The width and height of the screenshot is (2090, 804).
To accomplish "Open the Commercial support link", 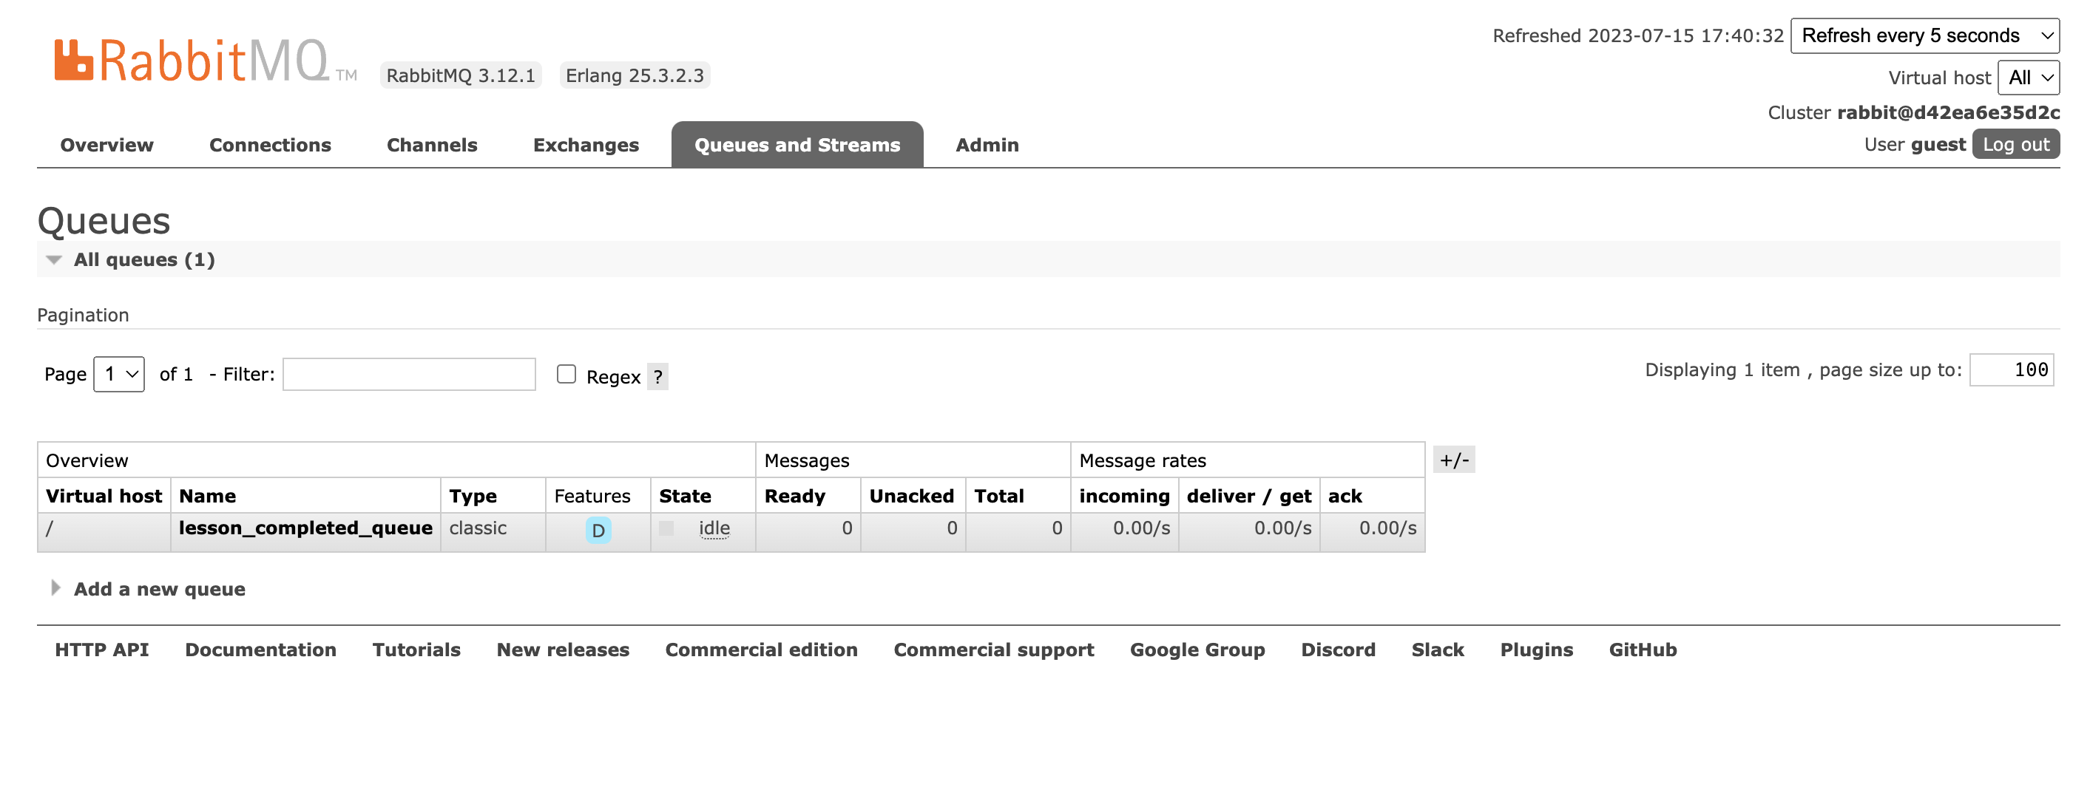I will coord(994,650).
